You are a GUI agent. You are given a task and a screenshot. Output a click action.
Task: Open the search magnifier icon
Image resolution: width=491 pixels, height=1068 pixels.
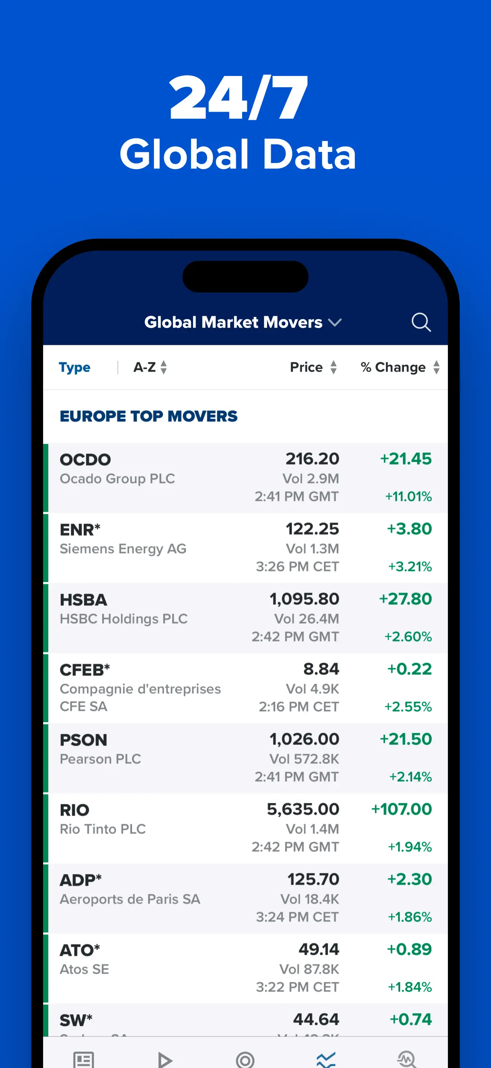click(421, 322)
